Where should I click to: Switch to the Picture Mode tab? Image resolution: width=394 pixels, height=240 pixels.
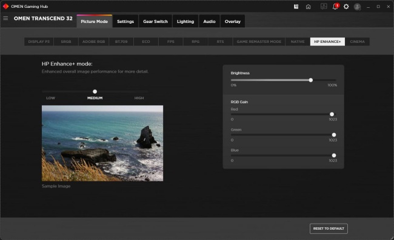coord(94,21)
